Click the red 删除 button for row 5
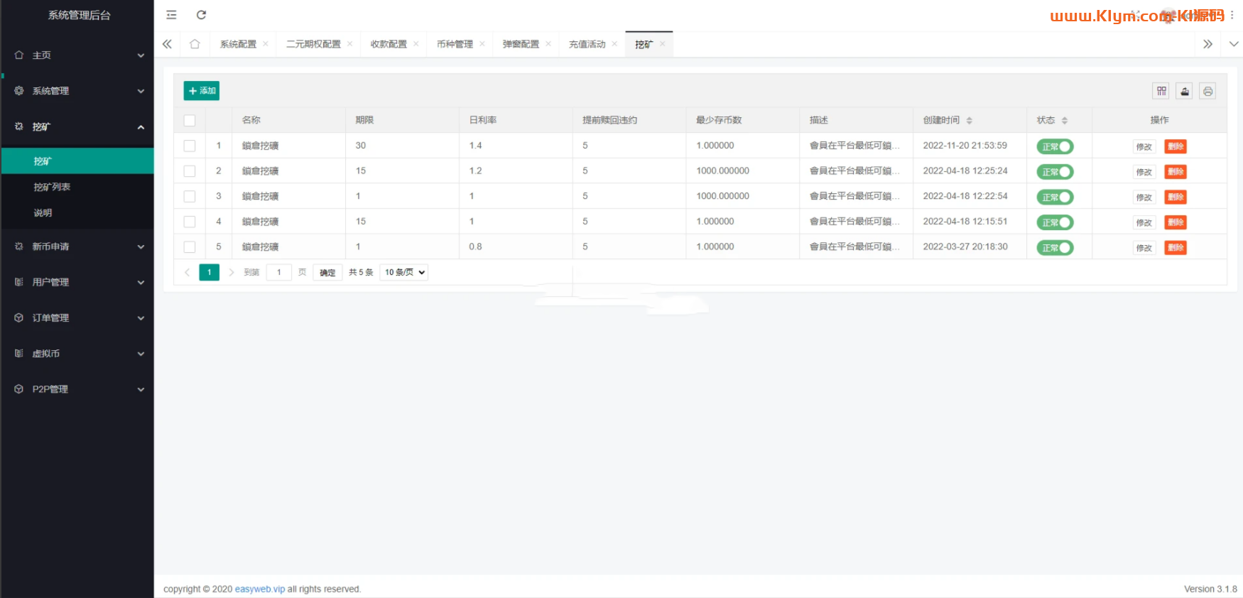This screenshot has height=598, width=1243. tap(1176, 248)
